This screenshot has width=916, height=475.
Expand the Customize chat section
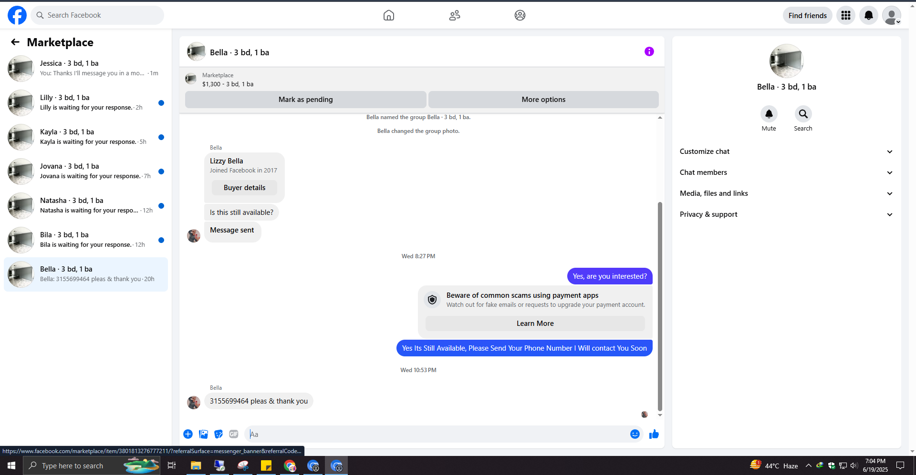coord(786,152)
